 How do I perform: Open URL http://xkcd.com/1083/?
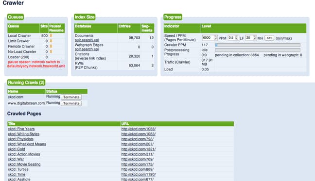click(x=139, y=134)
